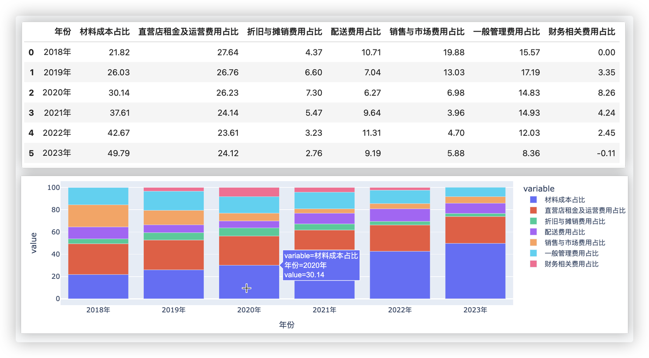The image size is (649, 358).
Task: Click the blue 2023年 bar segment
Action: click(x=475, y=271)
